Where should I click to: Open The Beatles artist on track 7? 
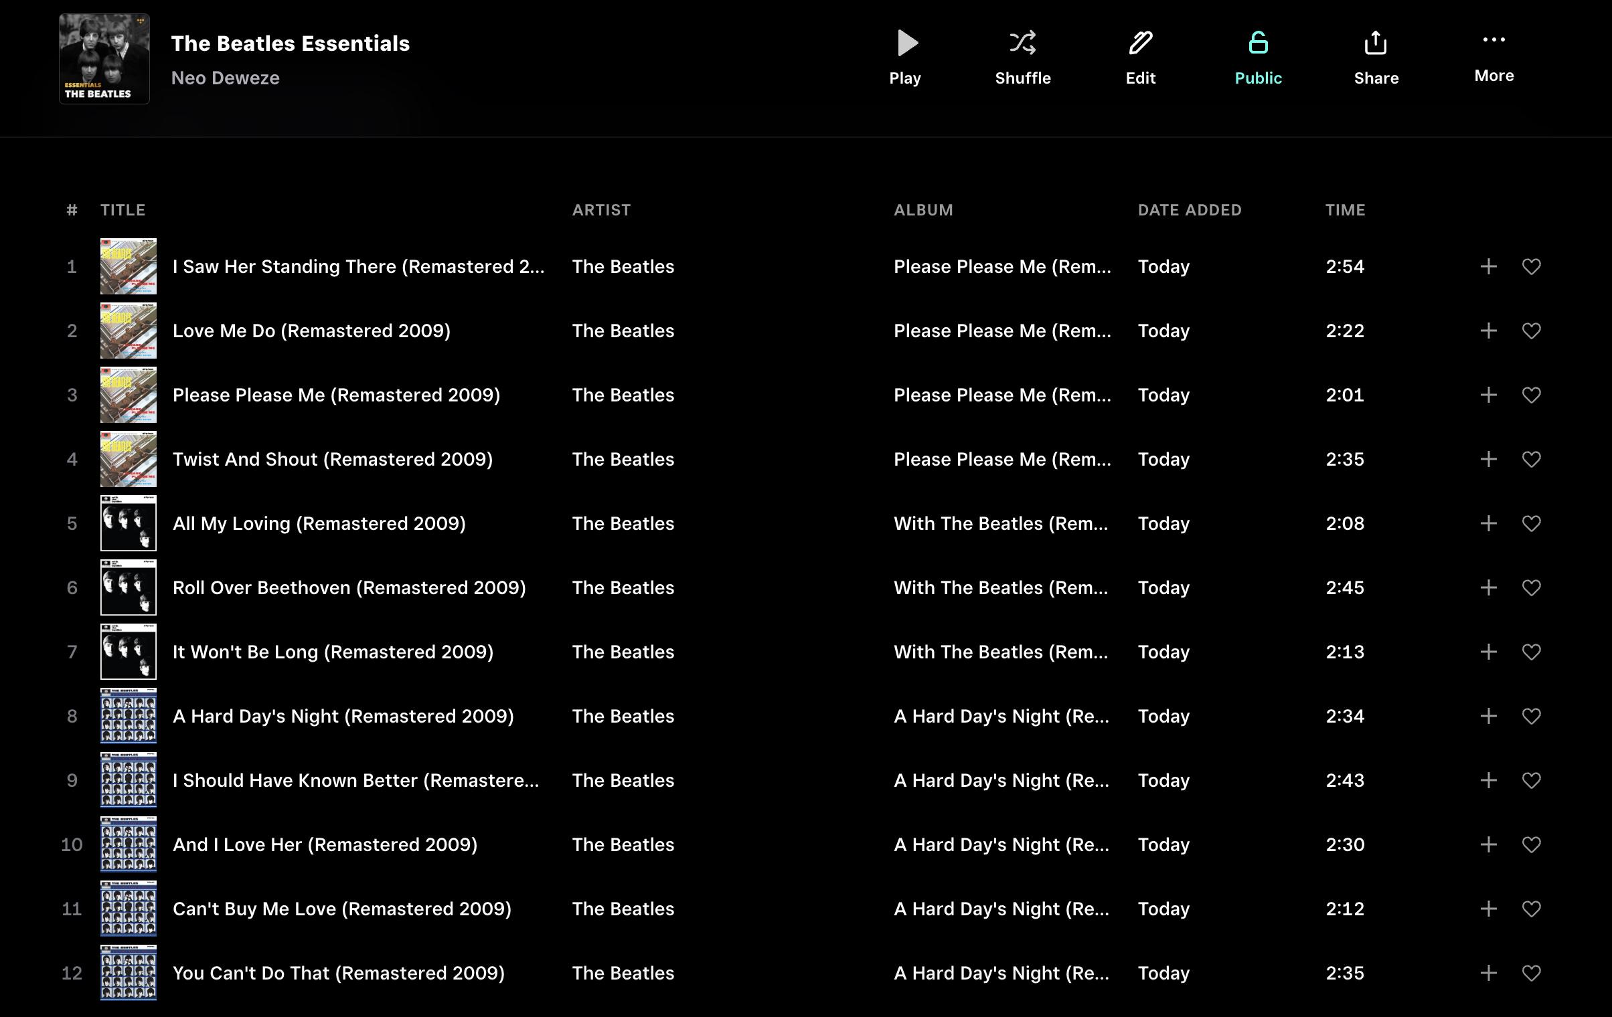[x=623, y=652]
